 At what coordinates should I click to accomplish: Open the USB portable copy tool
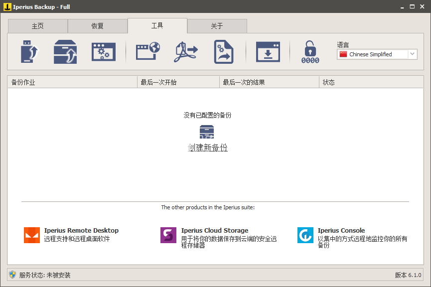tap(28, 51)
